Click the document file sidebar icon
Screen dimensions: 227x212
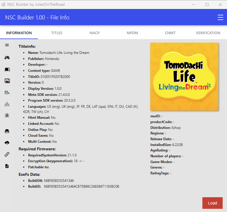pos(7,166)
